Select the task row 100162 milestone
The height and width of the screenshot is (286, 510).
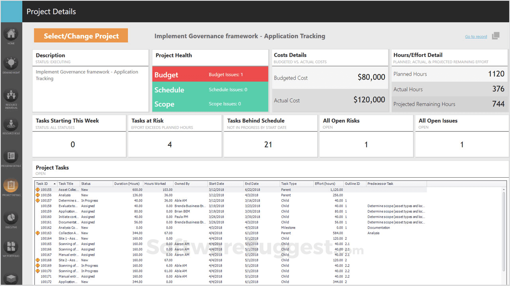pyautogui.click(x=159, y=228)
